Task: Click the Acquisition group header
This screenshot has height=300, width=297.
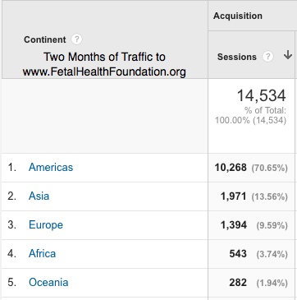Action: 238,16
